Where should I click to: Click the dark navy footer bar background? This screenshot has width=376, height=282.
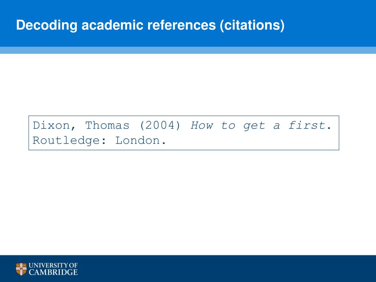point(216,268)
